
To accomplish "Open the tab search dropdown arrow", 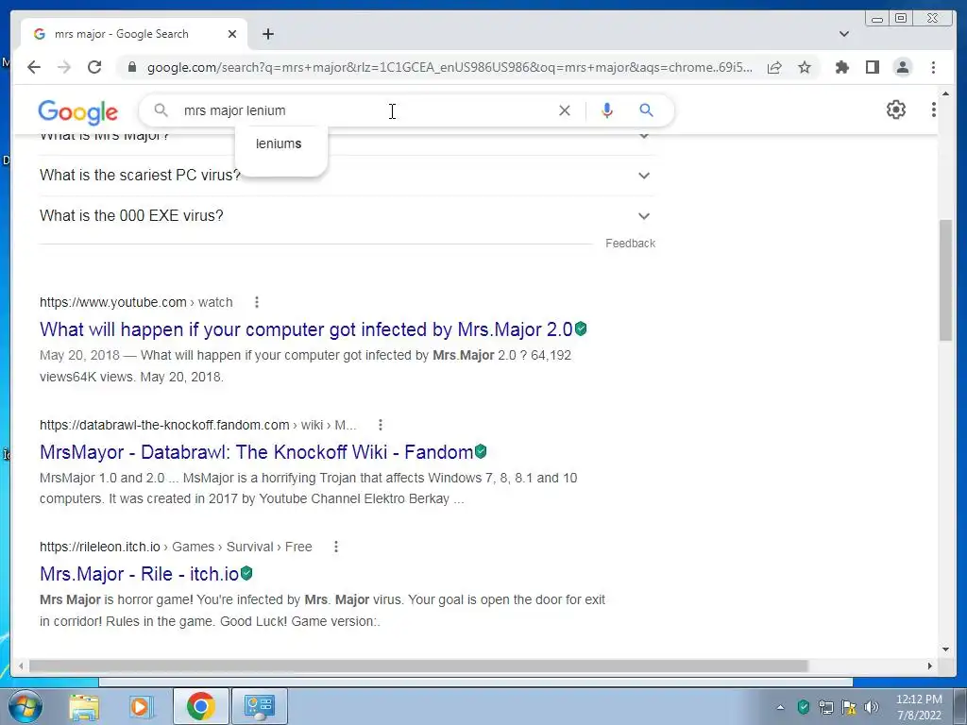I will [x=844, y=34].
